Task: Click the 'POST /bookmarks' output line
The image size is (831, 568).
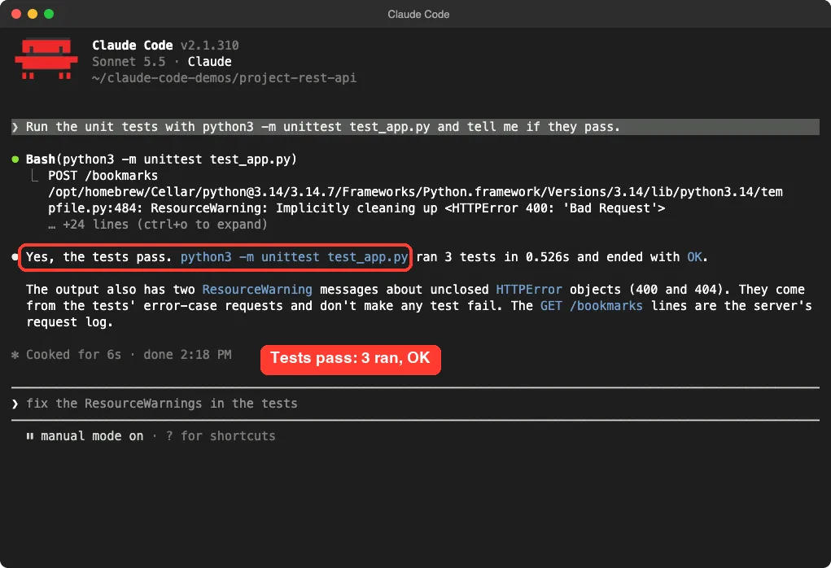Action: pos(103,176)
